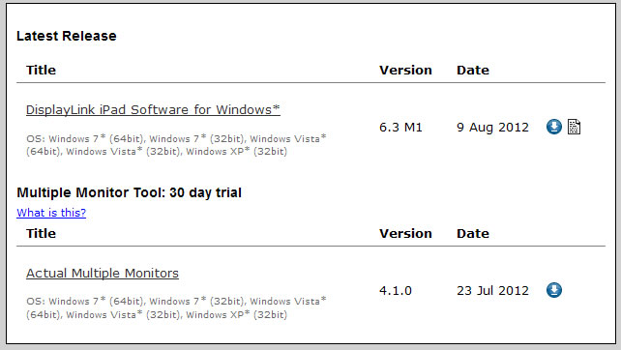
Task: Click the Date header under Latest Release
Action: (x=472, y=70)
